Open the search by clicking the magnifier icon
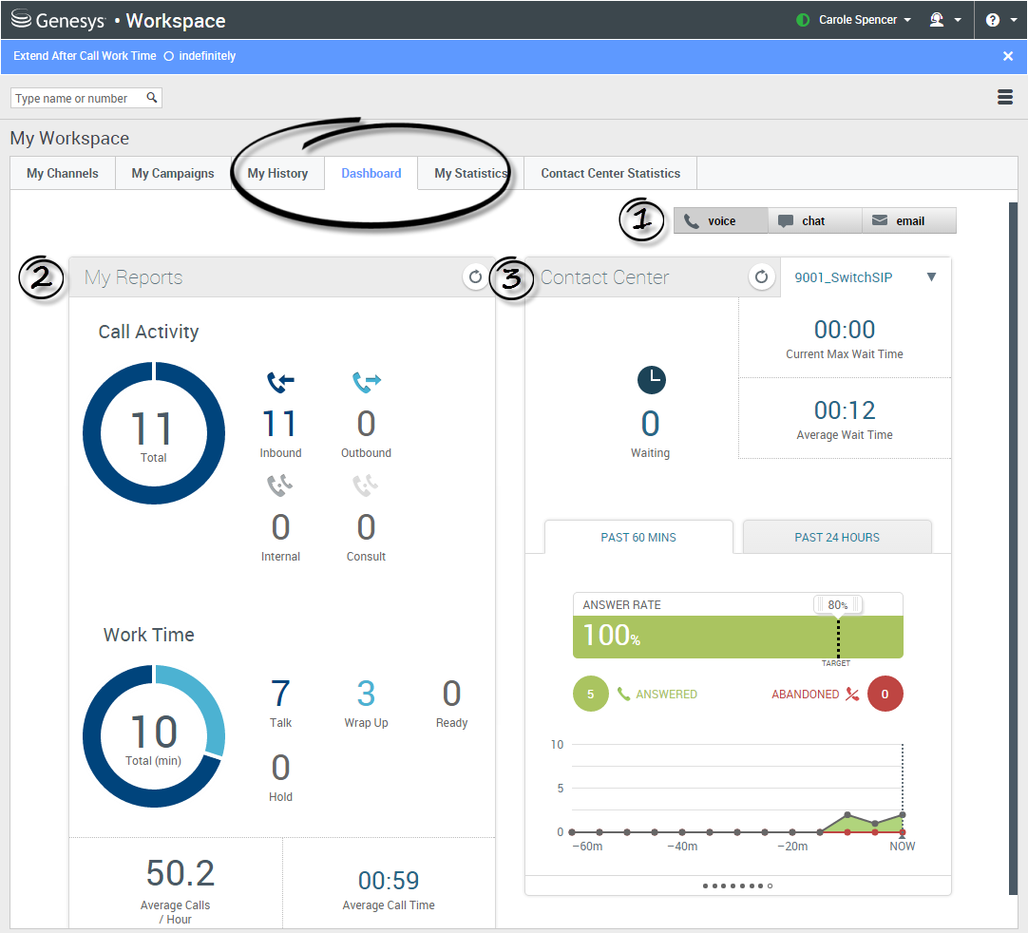1028x933 pixels. pos(152,97)
